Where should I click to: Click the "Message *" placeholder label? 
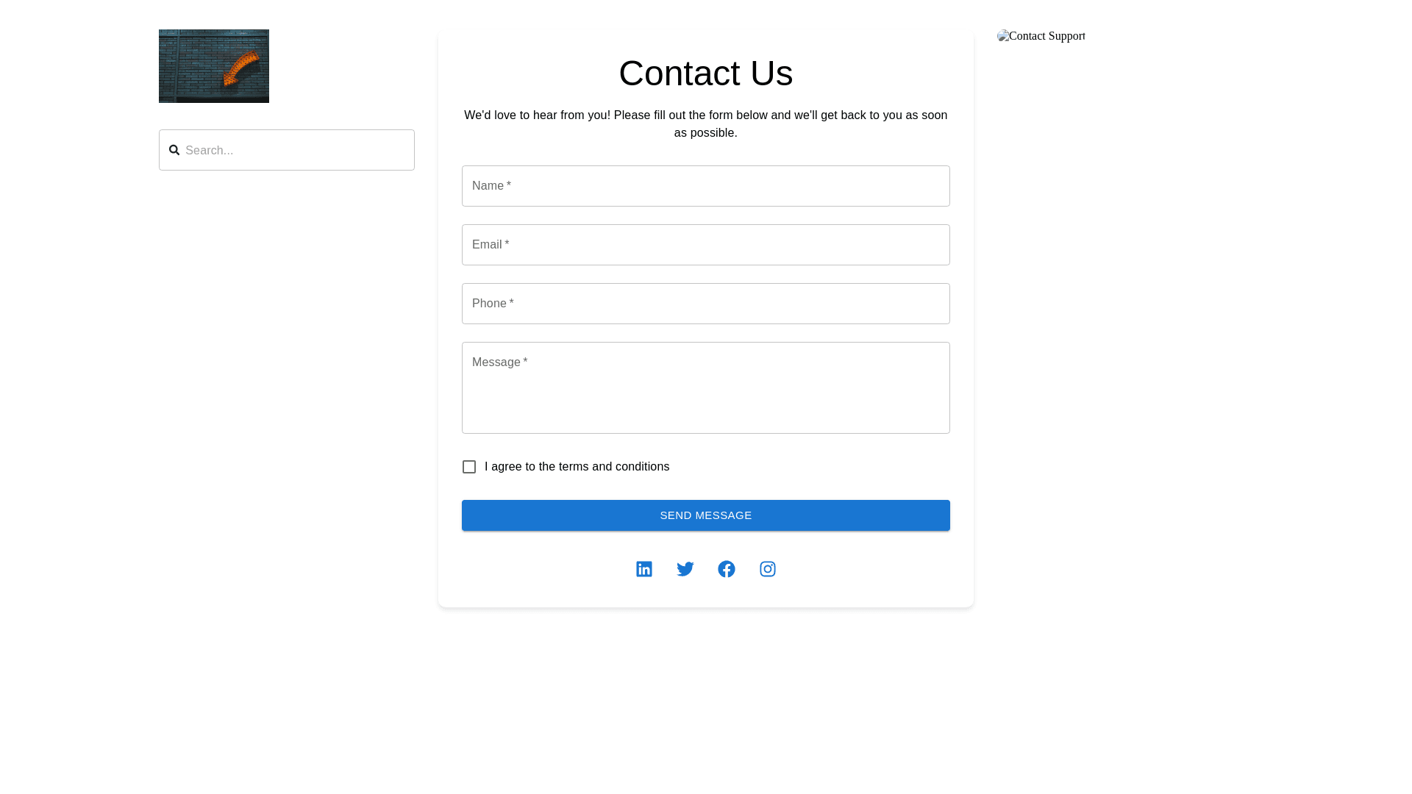pyautogui.click(x=499, y=362)
